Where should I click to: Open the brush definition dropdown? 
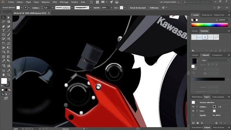(x=91, y=8)
